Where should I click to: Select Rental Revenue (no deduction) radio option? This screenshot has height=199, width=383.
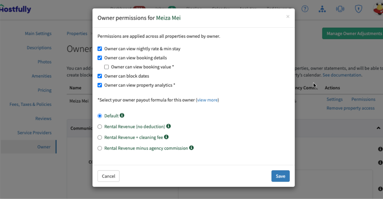click(x=100, y=127)
